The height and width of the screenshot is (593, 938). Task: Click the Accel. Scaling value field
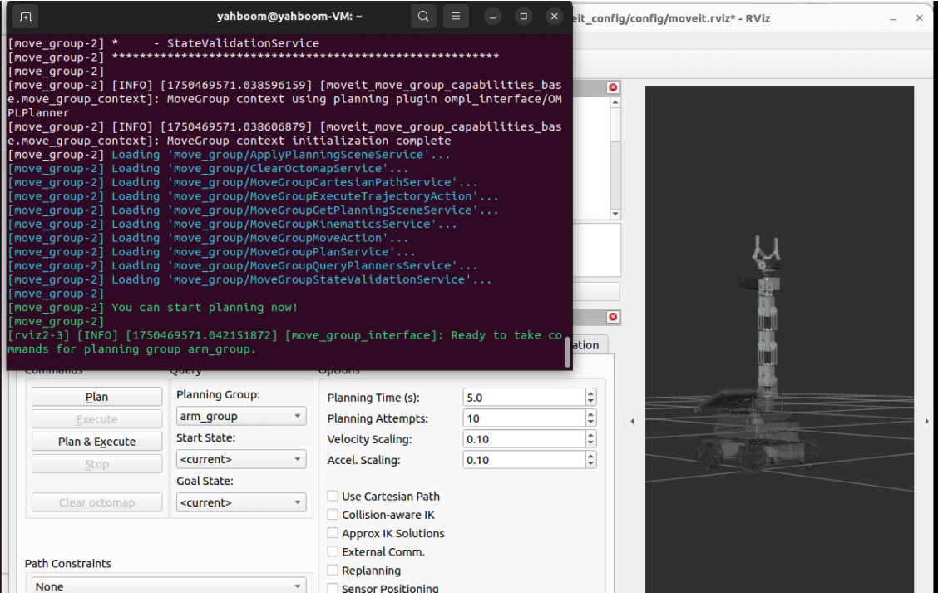(524, 460)
